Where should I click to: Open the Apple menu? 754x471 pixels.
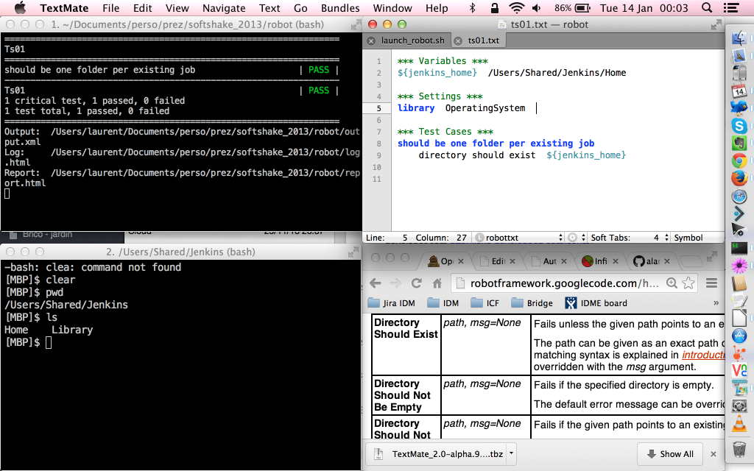[20, 7]
